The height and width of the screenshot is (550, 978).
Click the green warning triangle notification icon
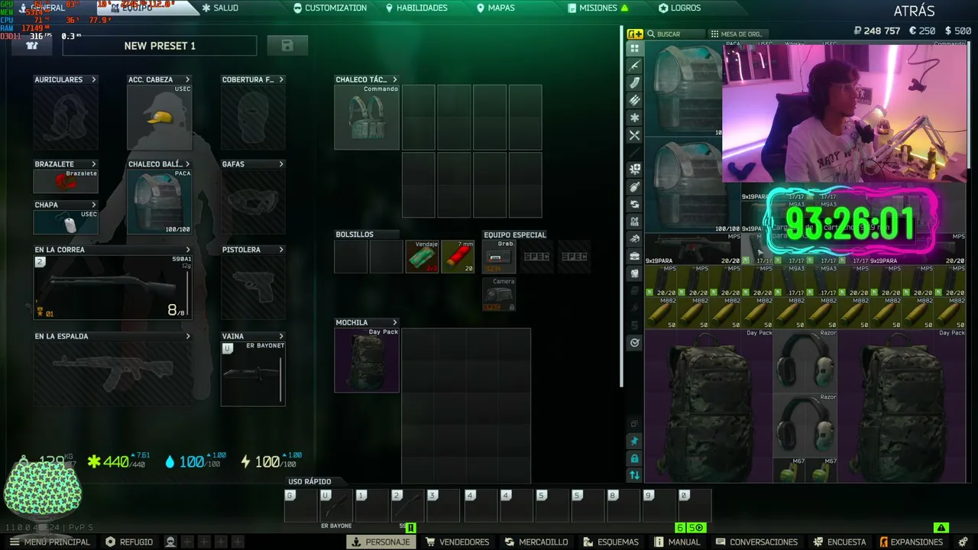[941, 528]
